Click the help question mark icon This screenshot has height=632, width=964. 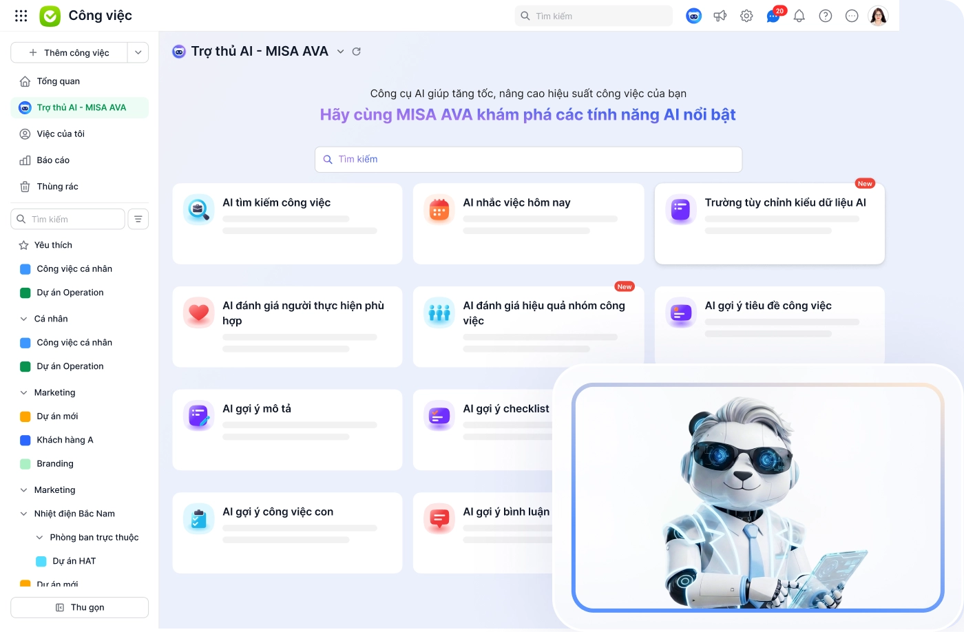click(826, 16)
